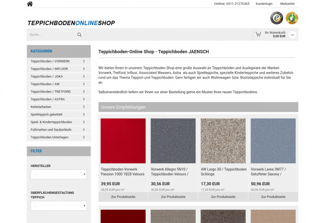The width and height of the screenshot is (325, 223).
Task: Expand chevron next to Spielteppich gekettelt
Action: tap(84, 114)
